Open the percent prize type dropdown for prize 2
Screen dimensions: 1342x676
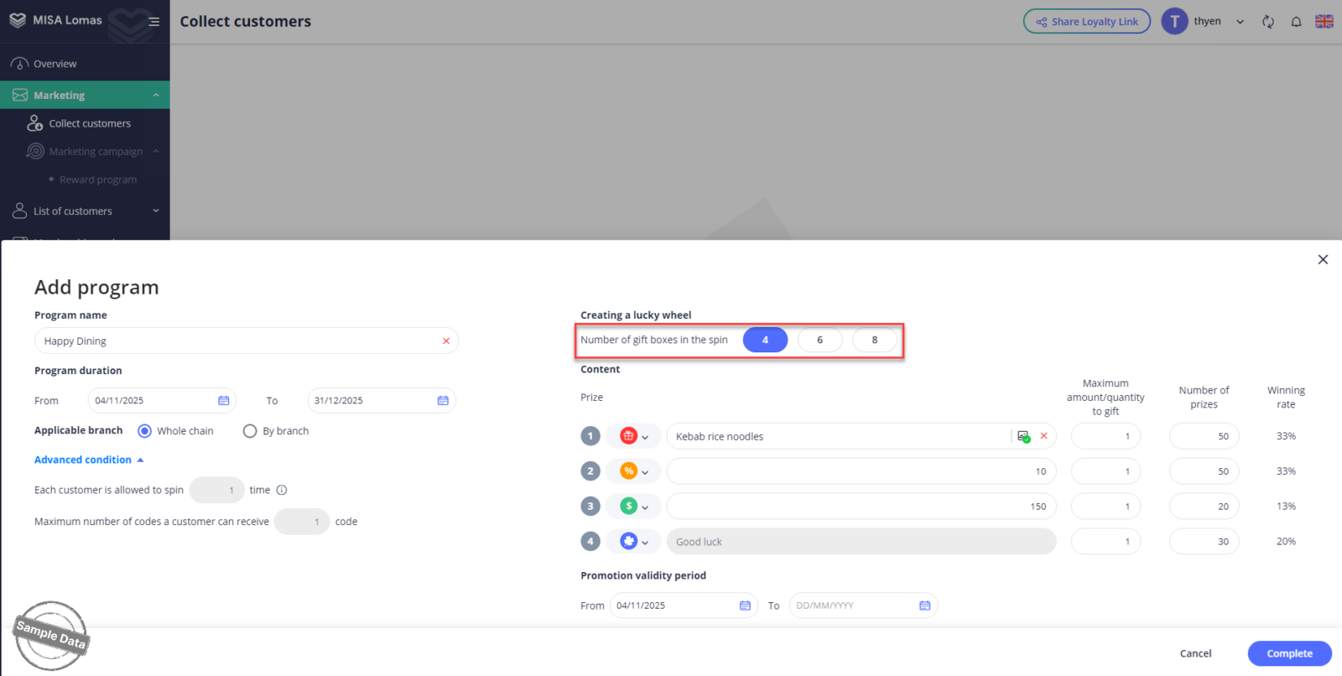coord(634,471)
